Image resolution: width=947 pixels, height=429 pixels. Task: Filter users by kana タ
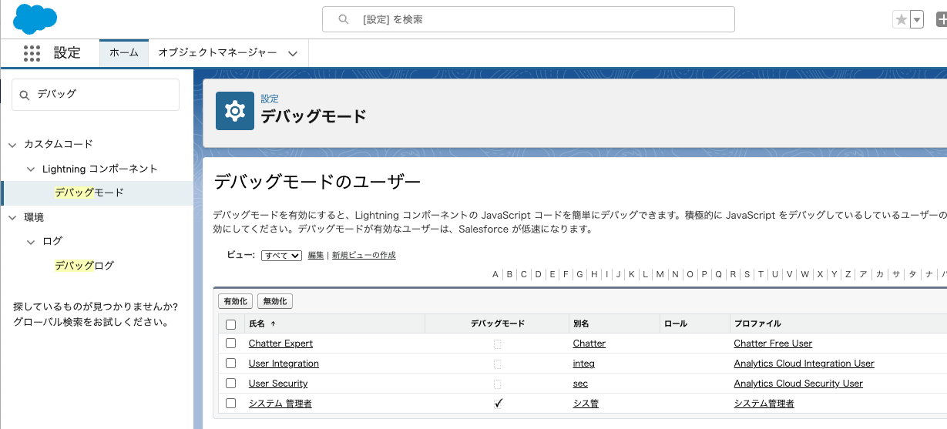(x=913, y=274)
